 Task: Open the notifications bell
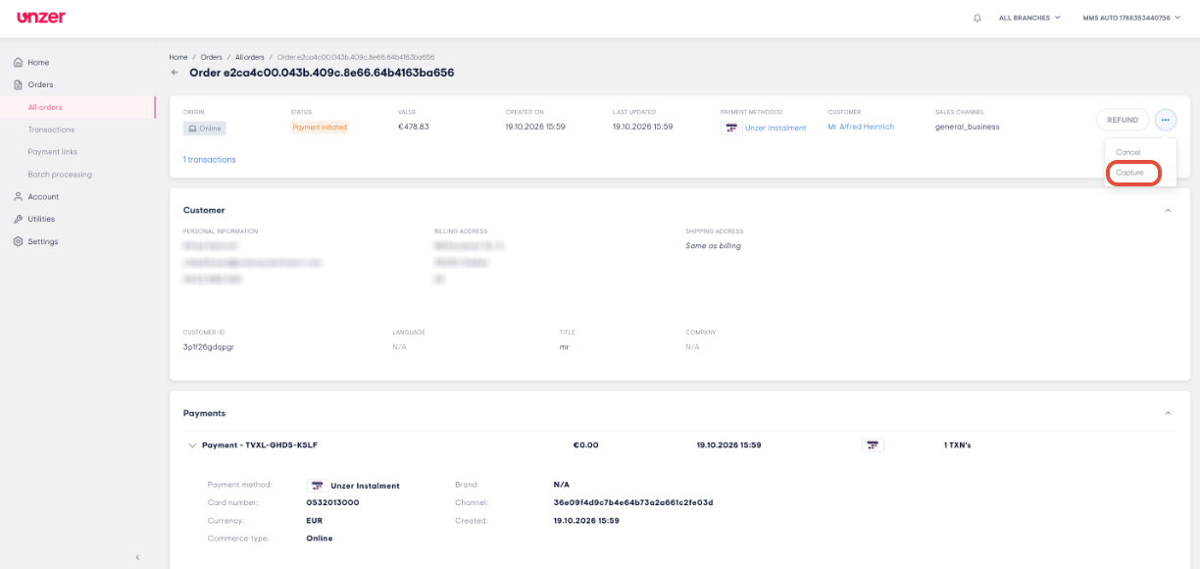point(977,18)
